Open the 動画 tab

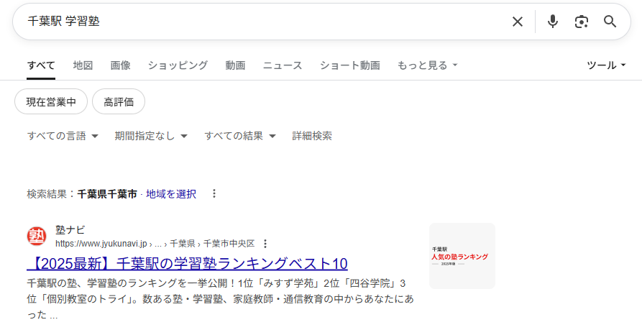235,65
